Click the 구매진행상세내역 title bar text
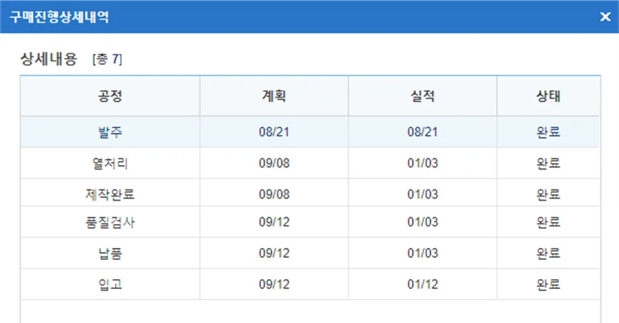The width and height of the screenshot is (619, 323). 60,17
